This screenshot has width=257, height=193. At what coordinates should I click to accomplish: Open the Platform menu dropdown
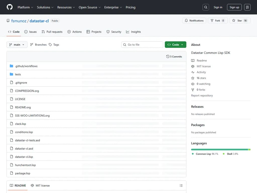tap(25, 7)
